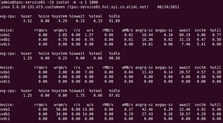The height and width of the screenshot is (123, 223).
Task: Click the date 08/24/2011
Action: coord(168,7)
